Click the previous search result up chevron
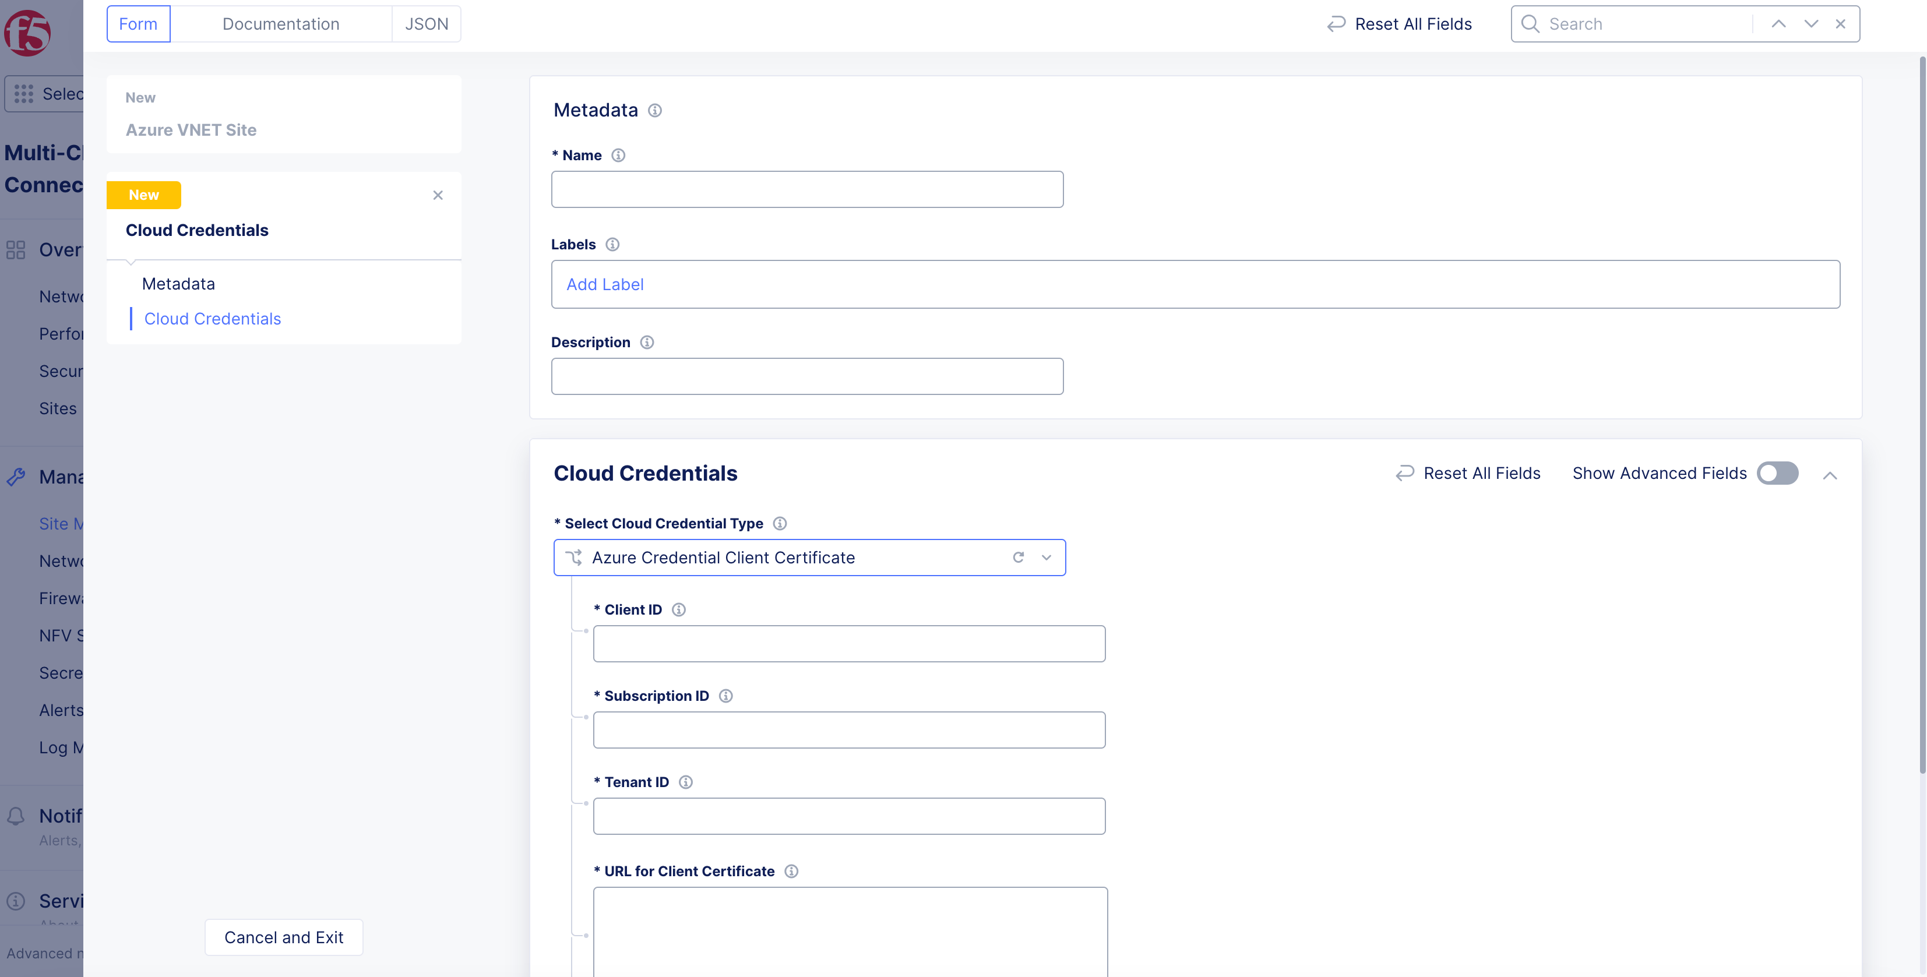1927x977 pixels. tap(1778, 23)
